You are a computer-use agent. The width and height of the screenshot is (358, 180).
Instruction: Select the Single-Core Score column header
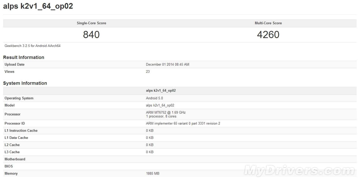[91, 23]
